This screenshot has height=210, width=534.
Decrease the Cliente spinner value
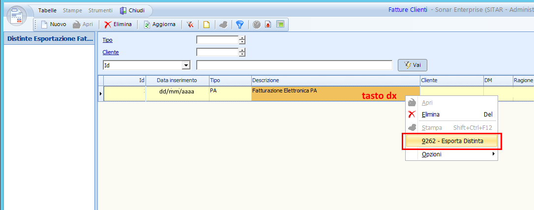(x=242, y=54)
